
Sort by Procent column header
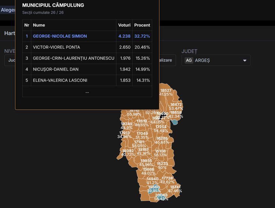142,25
